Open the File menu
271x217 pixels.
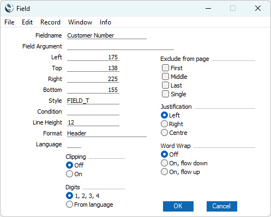click(9, 22)
